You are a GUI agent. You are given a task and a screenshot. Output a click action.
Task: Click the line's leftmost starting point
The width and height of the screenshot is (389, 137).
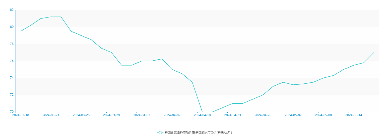[x=21, y=31]
